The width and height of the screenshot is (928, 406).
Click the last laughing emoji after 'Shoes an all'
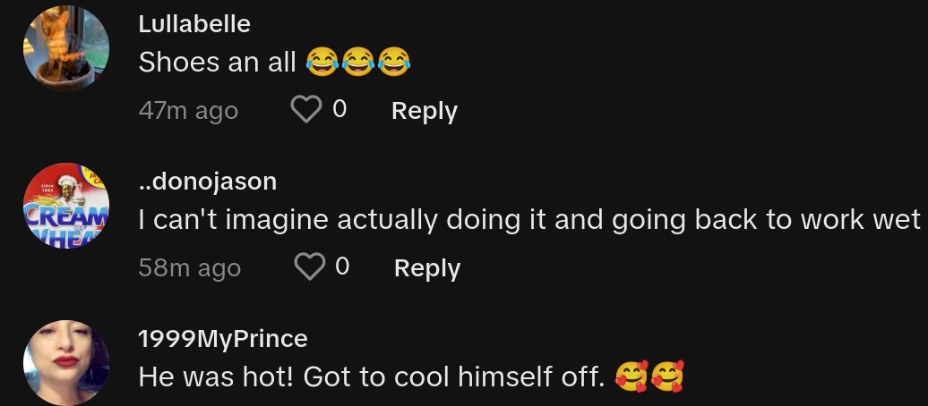coord(392,62)
